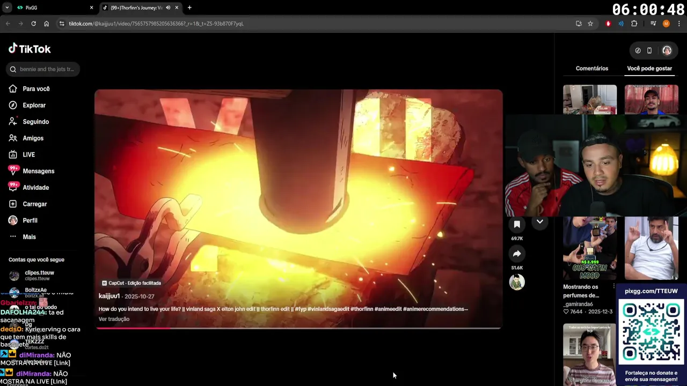Open suggested thumbnail of man in blue shirt
The width and height of the screenshot is (687, 386).
(651, 99)
